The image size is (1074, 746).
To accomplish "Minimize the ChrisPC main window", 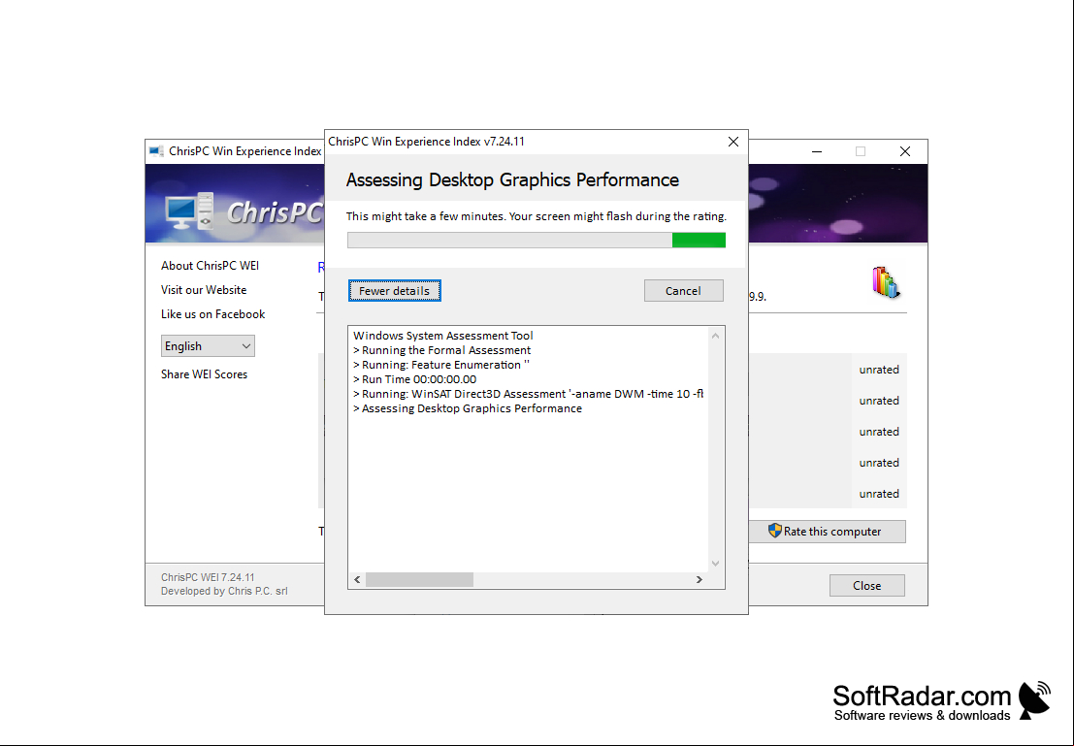I will click(x=817, y=151).
